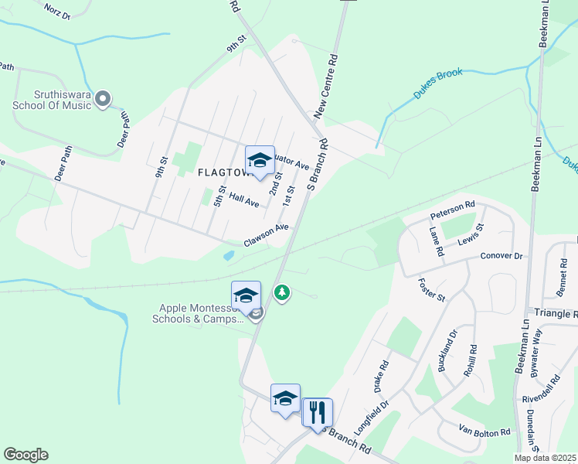
Task: Click the Triangle Rd label
Action: 556,313
